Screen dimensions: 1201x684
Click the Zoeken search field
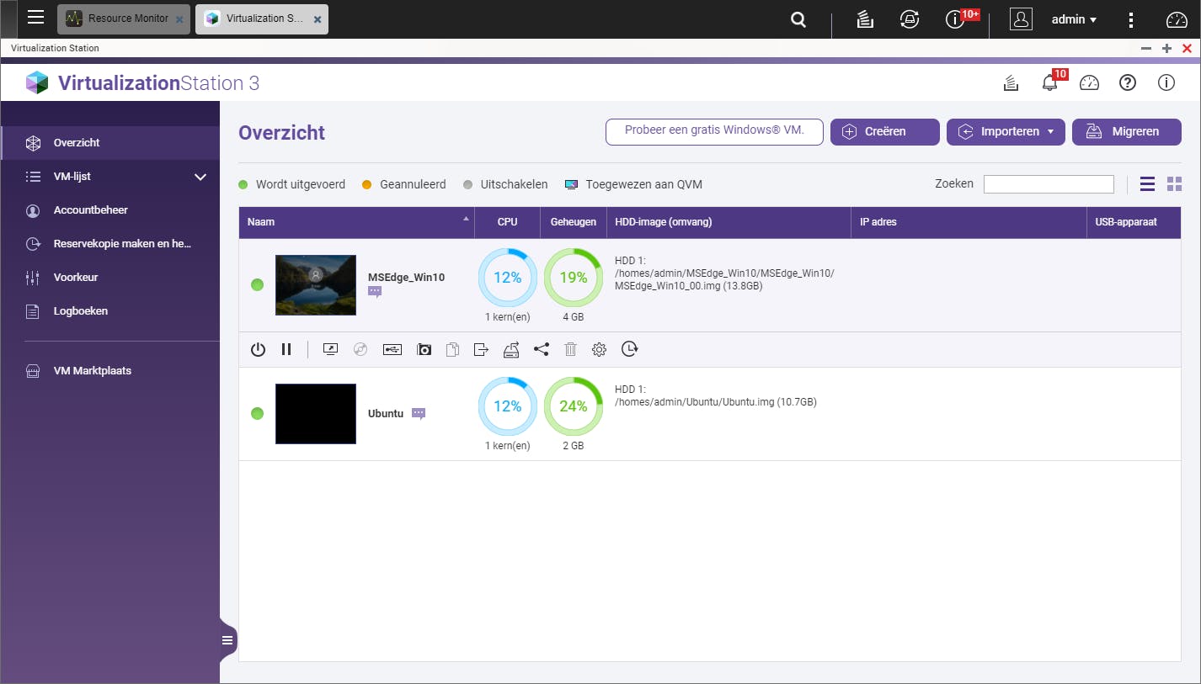tap(1048, 184)
